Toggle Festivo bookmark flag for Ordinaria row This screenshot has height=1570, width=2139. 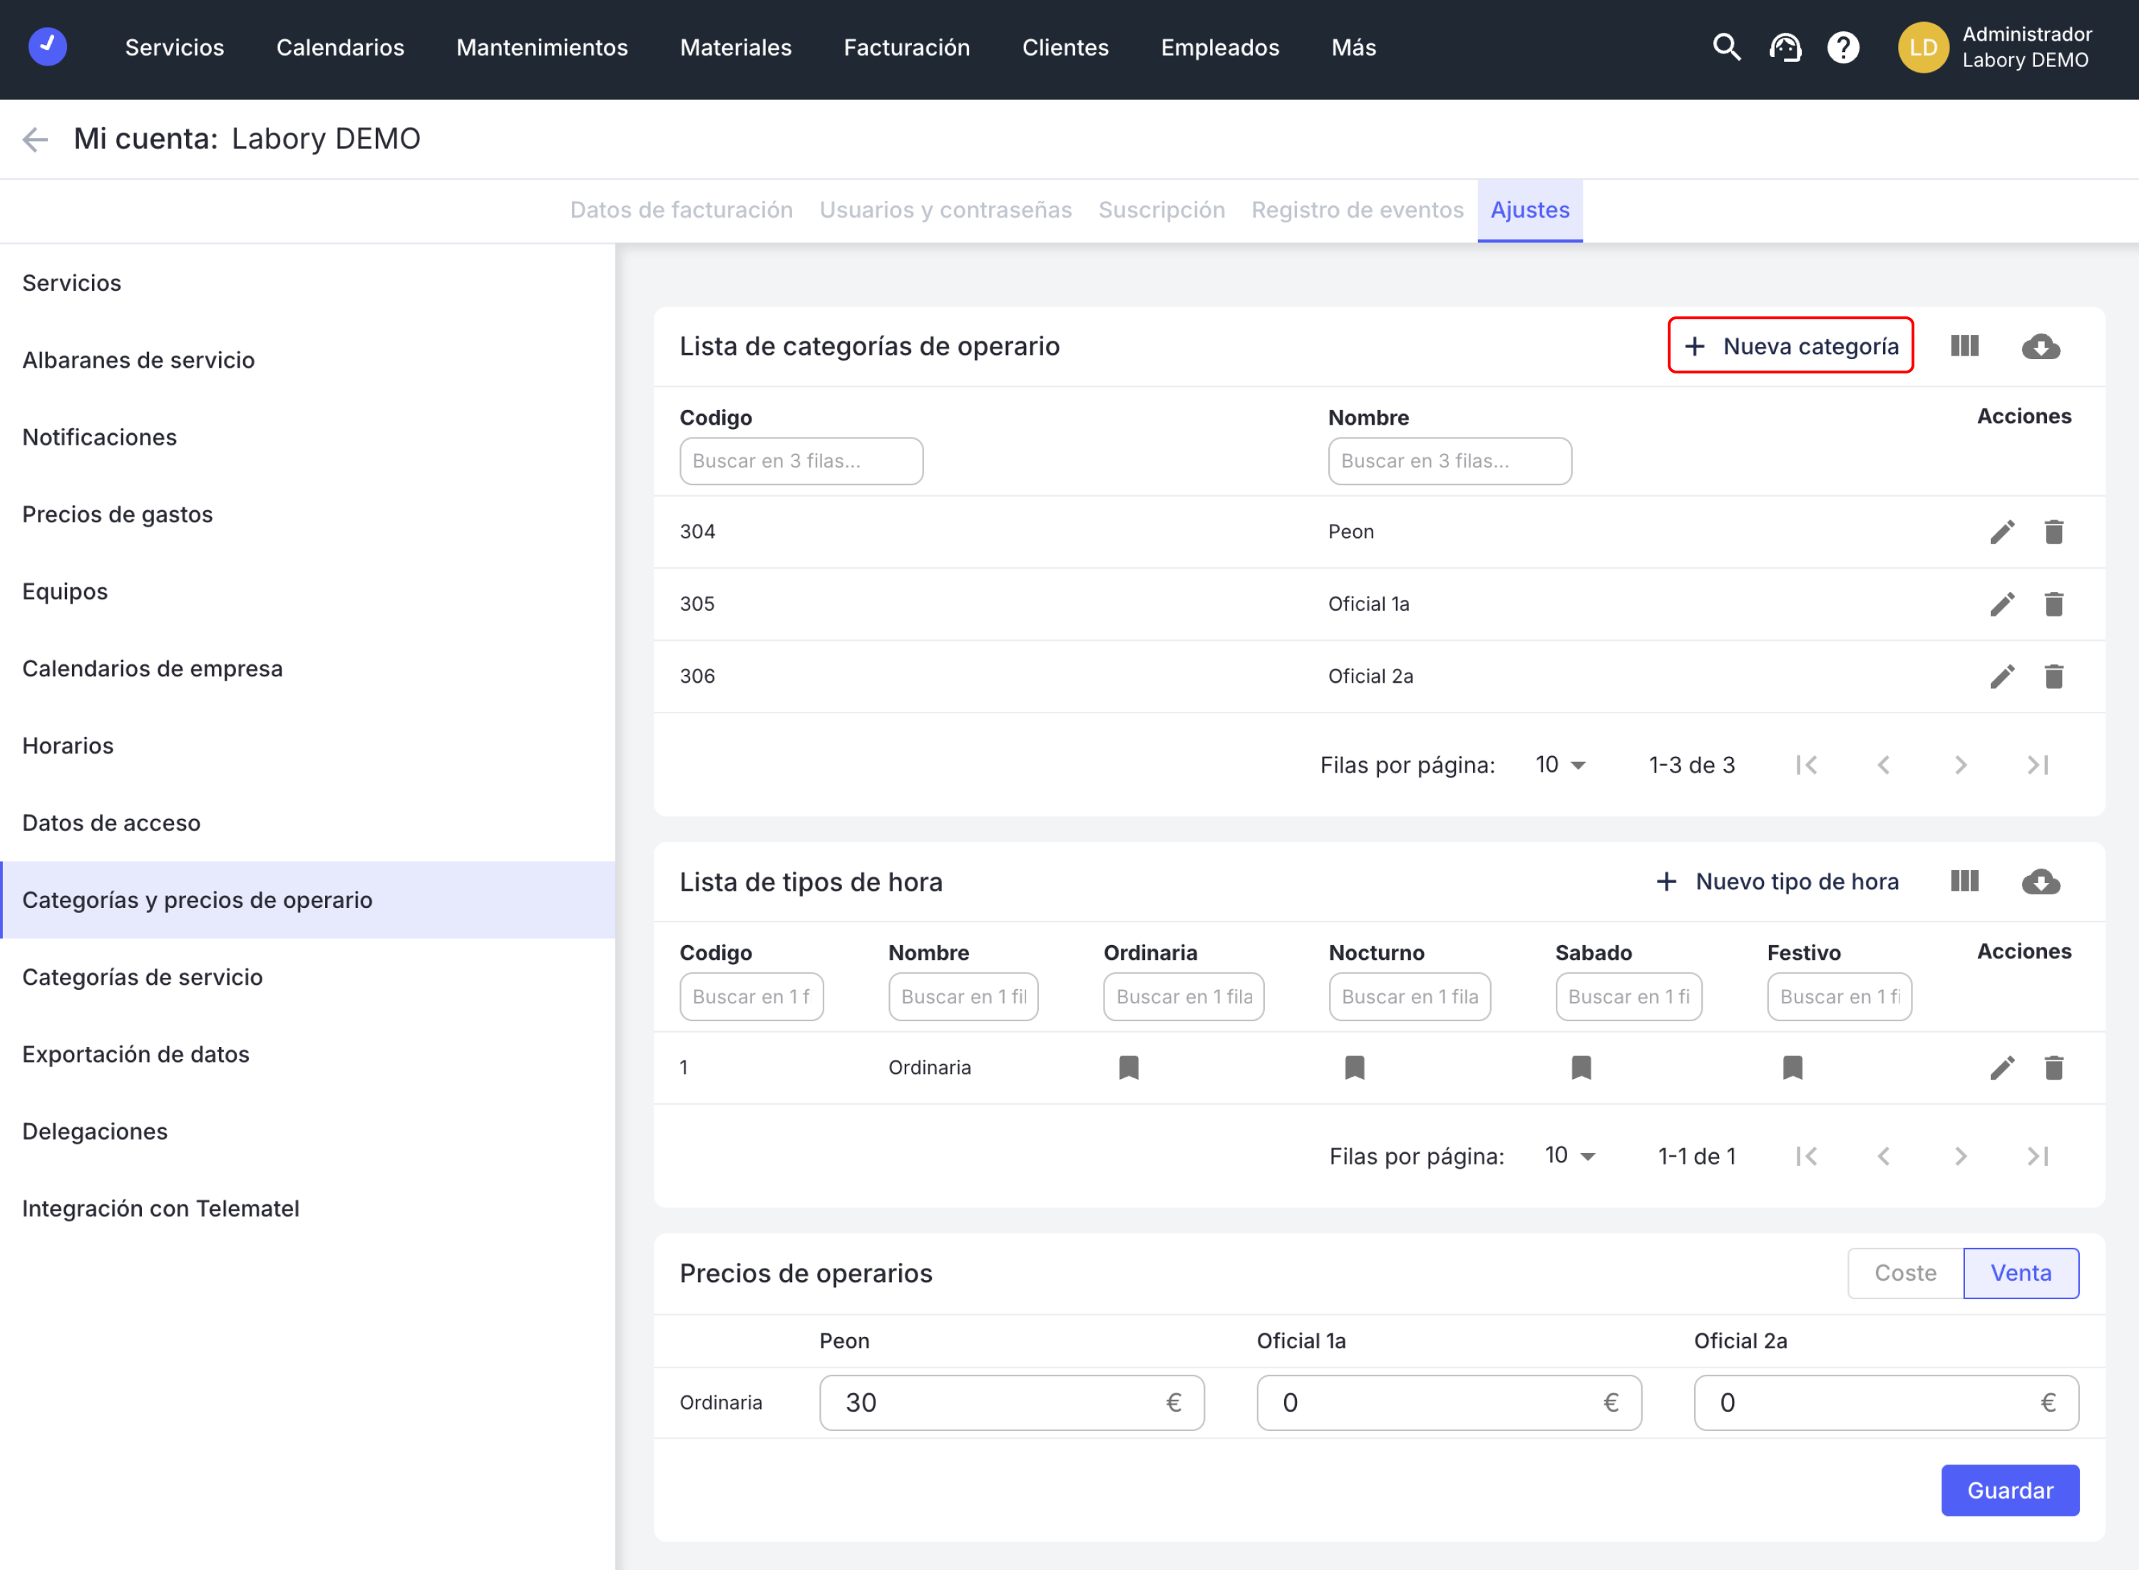coord(1792,1068)
